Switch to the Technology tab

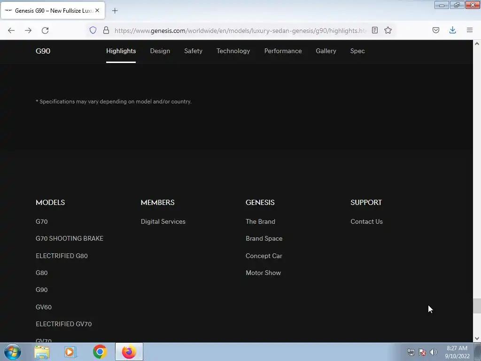click(233, 51)
